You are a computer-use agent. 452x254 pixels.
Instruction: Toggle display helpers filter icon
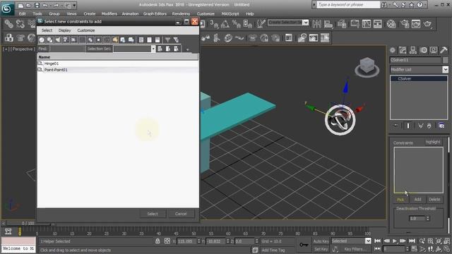pyautogui.click(x=73, y=40)
